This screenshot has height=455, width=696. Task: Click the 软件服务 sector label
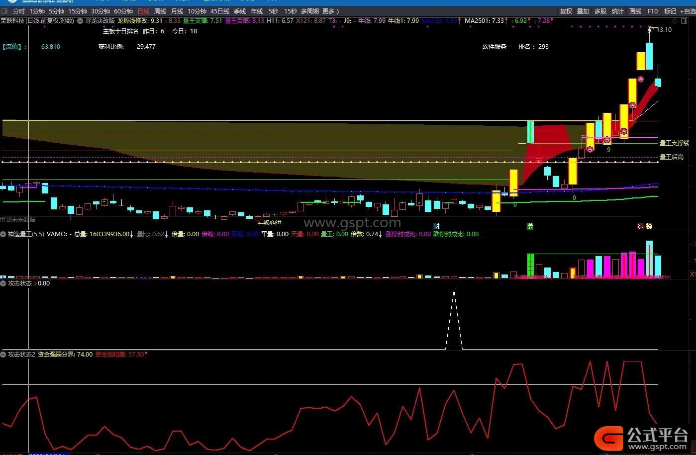(x=495, y=47)
